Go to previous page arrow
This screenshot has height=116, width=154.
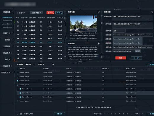click(104, 114)
